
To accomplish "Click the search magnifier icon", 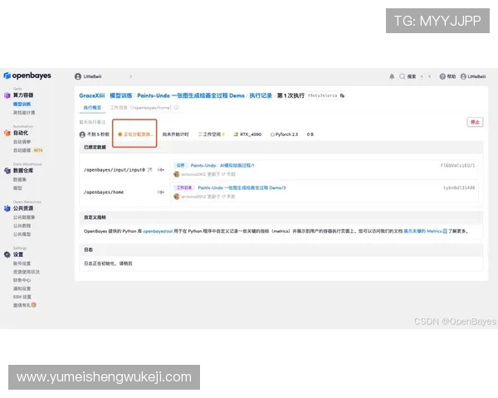I will click(402, 76).
